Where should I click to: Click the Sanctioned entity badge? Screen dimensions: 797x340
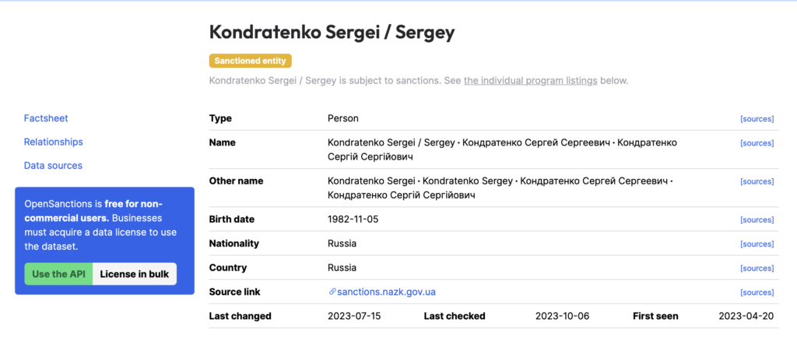click(250, 61)
